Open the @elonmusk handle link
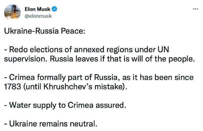Screen dimensions: 203x131 (38, 16)
